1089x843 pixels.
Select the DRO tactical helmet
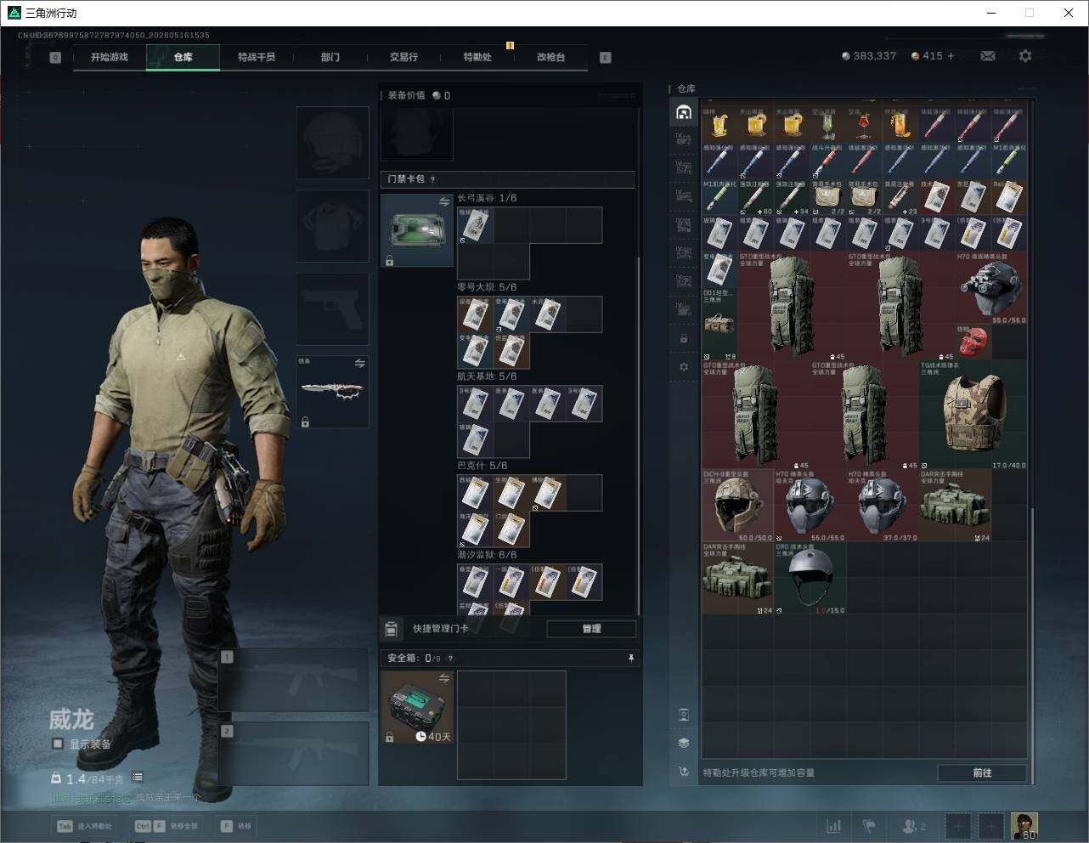(810, 579)
